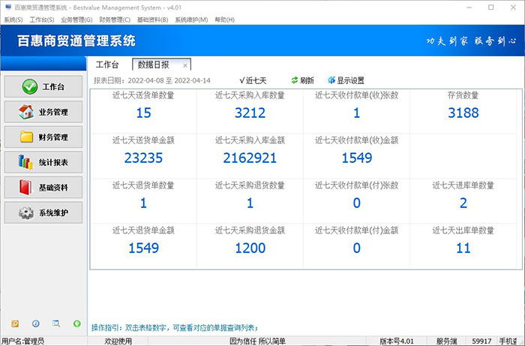The width and height of the screenshot is (525, 346).
Task: Click the yellow folder 财务管理 icon
Action: point(26,137)
